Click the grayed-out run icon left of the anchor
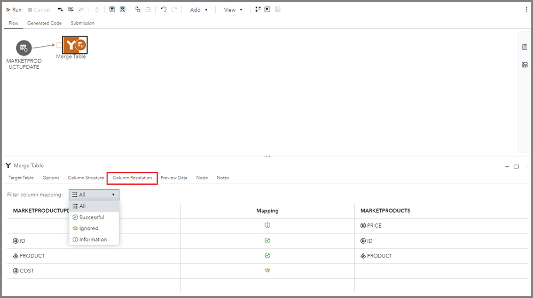The height and width of the screenshot is (298, 533). [81, 10]
